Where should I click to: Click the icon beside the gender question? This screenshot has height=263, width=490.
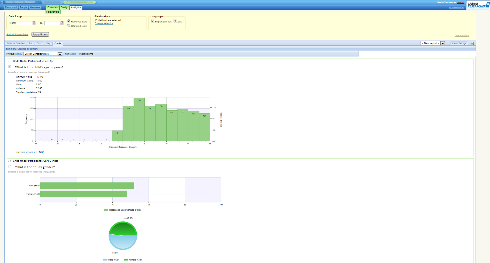(10, 167)
